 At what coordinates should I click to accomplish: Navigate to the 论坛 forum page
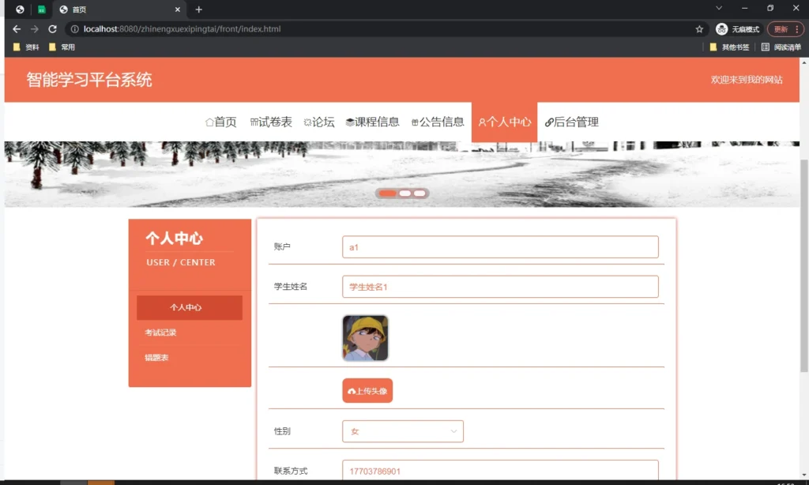pyautogui.click(x=319, y=122)
